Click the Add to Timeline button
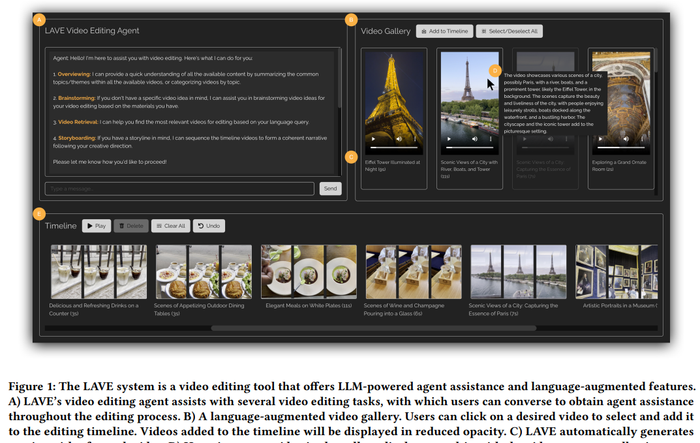This screenshot has height=443, width=700. [x=445, y=31]
